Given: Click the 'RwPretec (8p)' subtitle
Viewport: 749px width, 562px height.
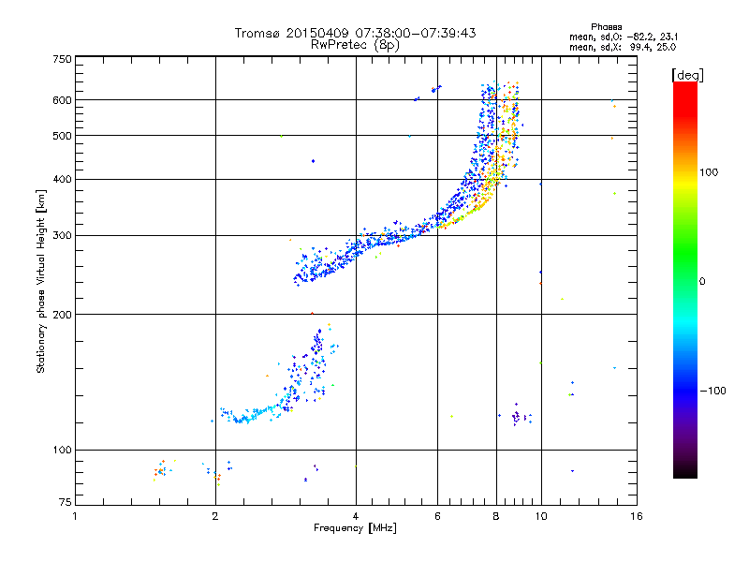Looking at the screenshot, I should (x=355, y=45).
